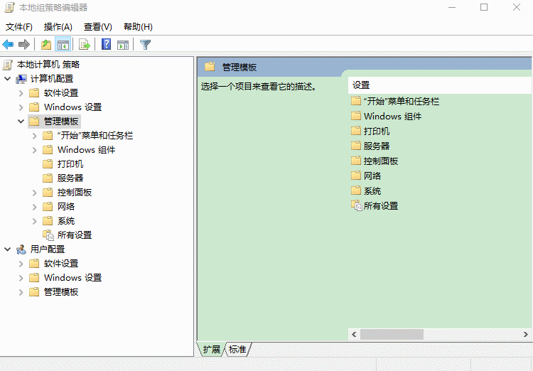Screen dimensions: 533x371
Task: Minimize the 本地组策略编辑器 window
Action: (452, 8)
